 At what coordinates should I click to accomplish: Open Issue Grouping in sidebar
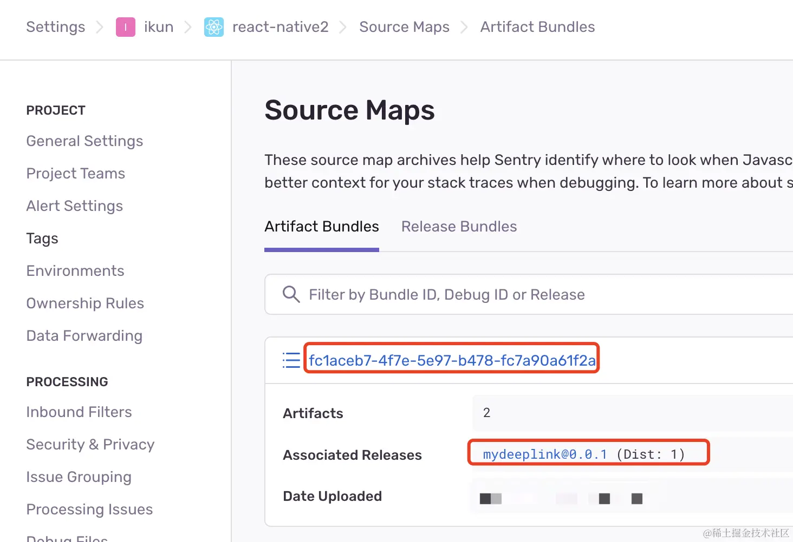79,477
